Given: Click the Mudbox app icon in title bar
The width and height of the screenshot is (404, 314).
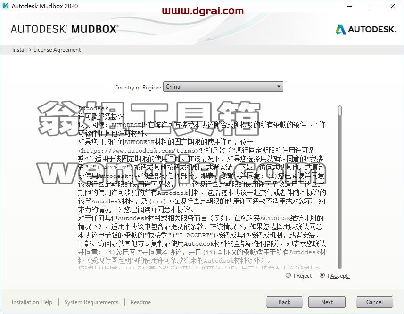Looking at the screenshot, I should click(x=5, y=6).
